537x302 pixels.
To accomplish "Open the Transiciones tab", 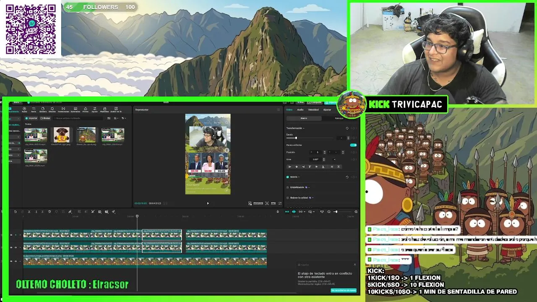I will [x=63, y=109].
